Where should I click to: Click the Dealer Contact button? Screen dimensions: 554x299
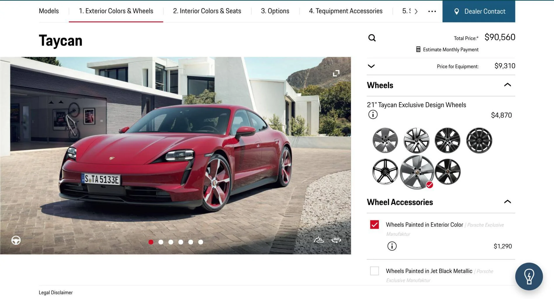click(478, 11)
